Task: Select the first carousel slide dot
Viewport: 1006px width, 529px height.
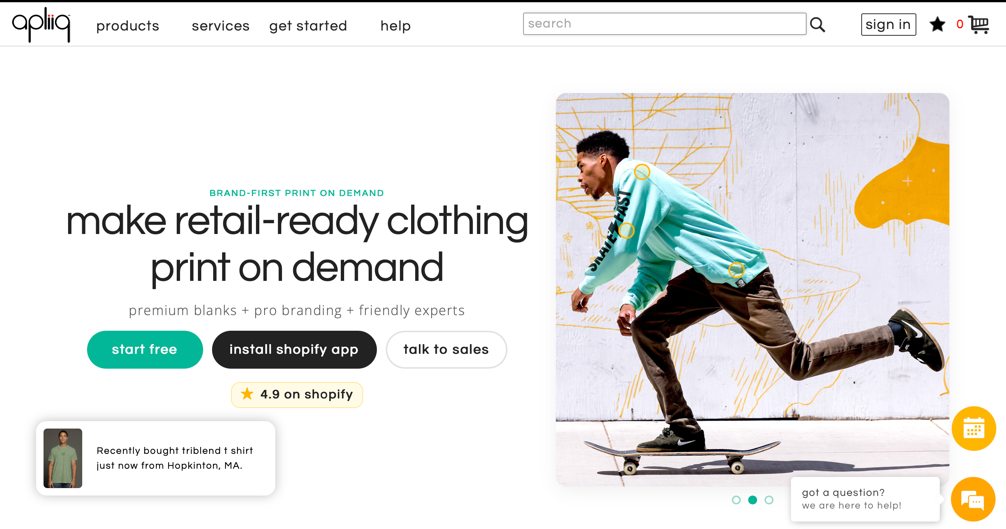Action: [736, 500]
